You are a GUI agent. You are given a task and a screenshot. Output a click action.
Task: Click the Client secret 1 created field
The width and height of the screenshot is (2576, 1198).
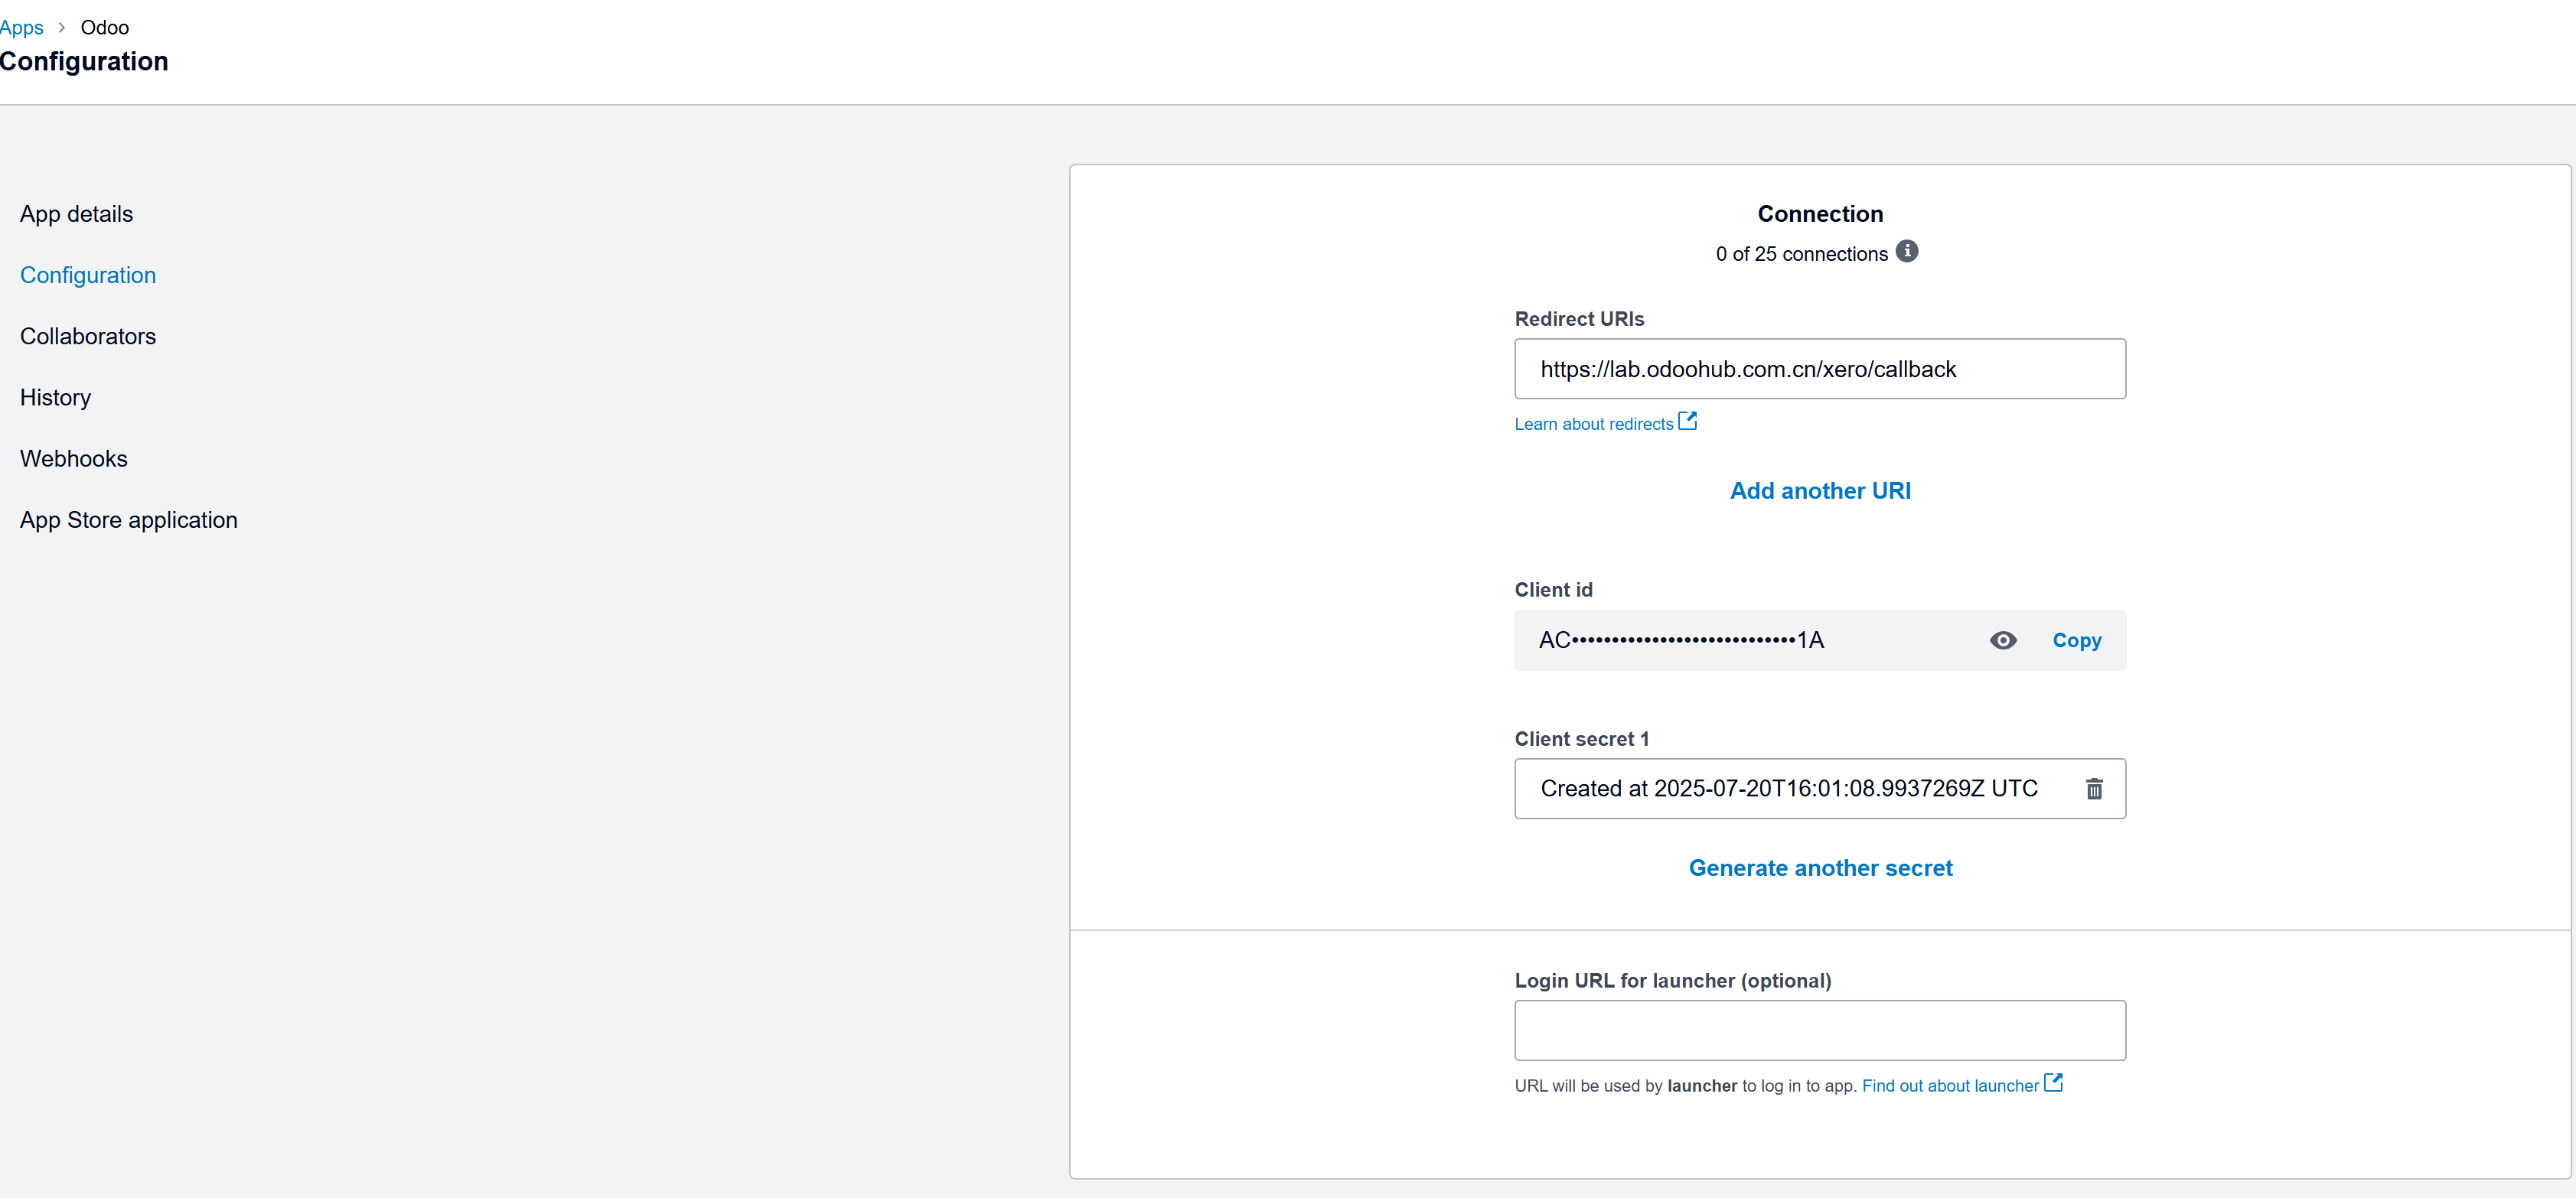1820,789
